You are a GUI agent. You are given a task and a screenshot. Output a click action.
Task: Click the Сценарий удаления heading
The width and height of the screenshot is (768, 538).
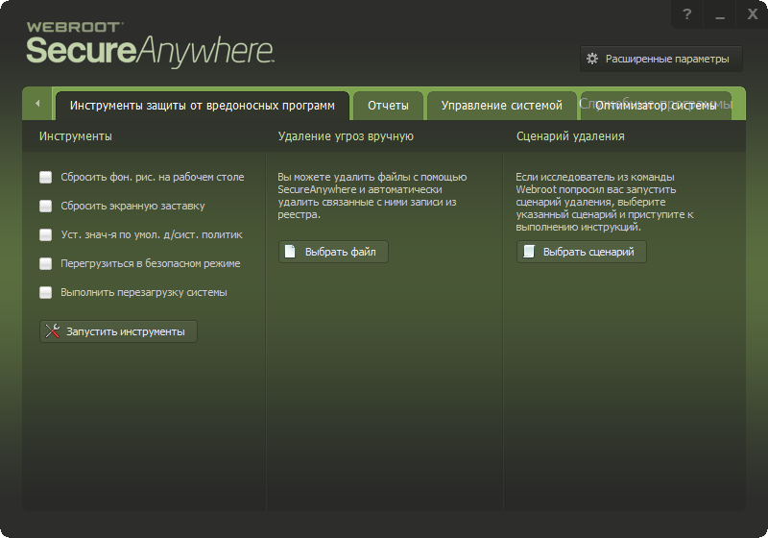point(570,136)
